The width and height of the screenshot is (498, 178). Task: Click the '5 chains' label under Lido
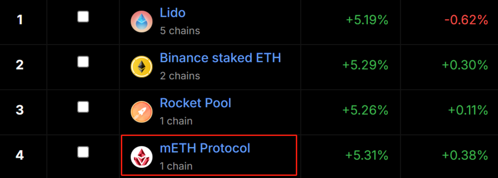pos(180,31)
